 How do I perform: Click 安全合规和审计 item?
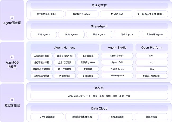coord(42,76)
